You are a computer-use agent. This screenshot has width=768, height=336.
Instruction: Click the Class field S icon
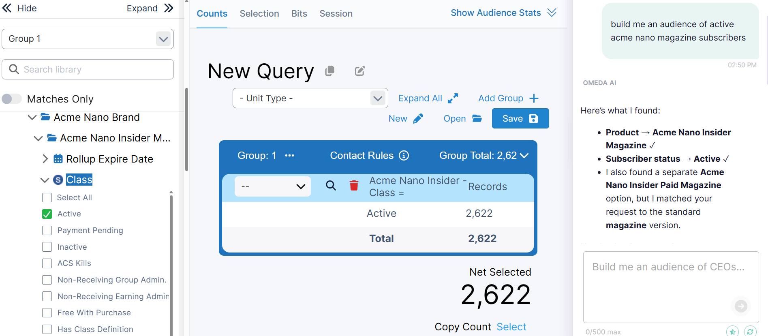[58, 180]
